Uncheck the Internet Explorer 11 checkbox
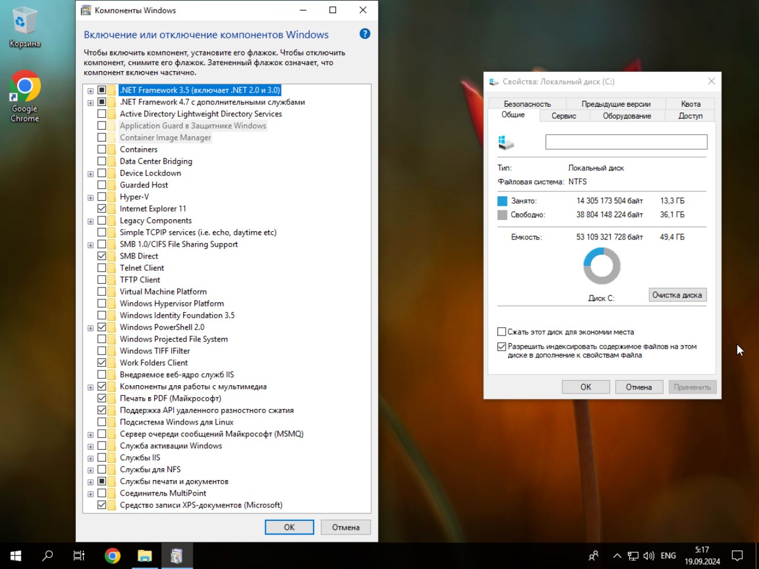Screen dimensions: 759x569 click(x=102, y=209)
